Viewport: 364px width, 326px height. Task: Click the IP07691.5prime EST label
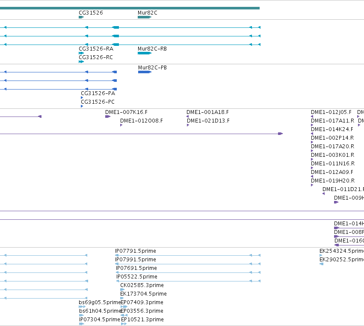click(136, 269)
